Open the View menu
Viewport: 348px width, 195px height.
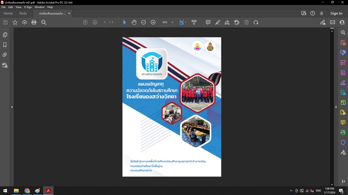point(18,7)
